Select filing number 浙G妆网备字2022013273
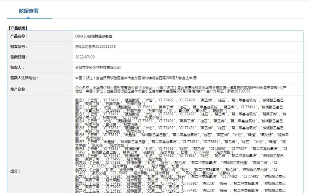The width and height of the screenshot is (309, 193). 95,47
